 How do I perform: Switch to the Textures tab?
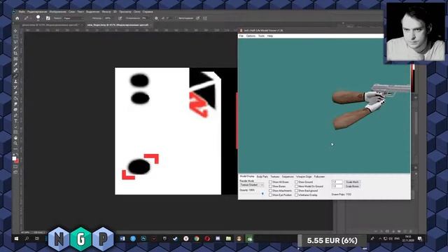pyautogui.click(x=275, y=176)
